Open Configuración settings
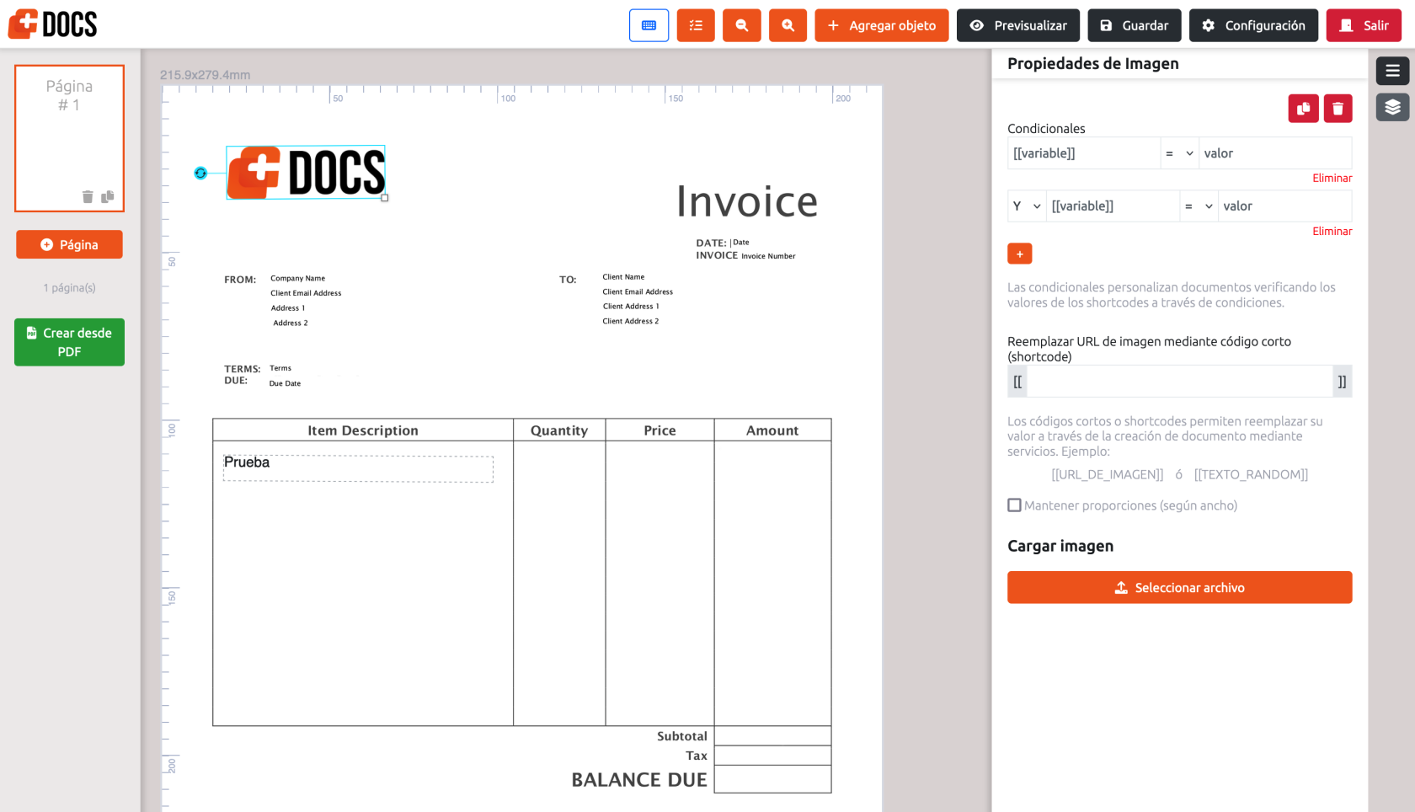This screenshot has width=1415, height=812. pyautogui.click(x=1253, y=25)
